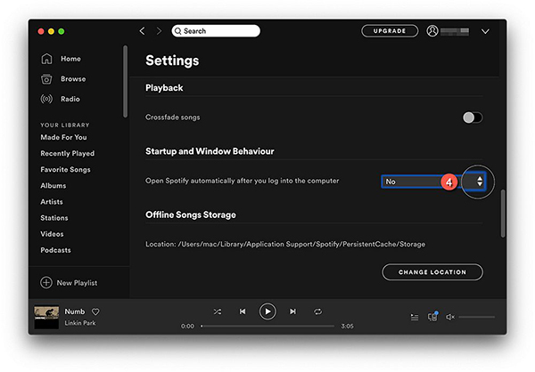Click the 3:05 track duration
The width and height of the screenshot is (535, 372).
348,326
